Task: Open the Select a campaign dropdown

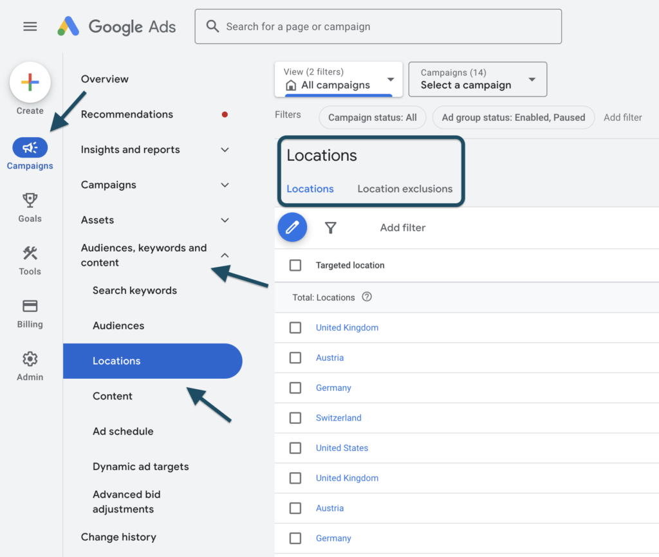Action: coord(478,79)
